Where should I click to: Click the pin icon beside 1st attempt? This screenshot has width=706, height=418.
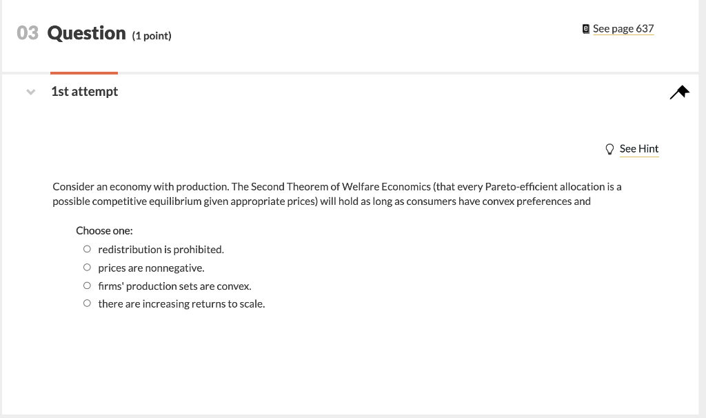pyautogui.click(x=679, y=92)
